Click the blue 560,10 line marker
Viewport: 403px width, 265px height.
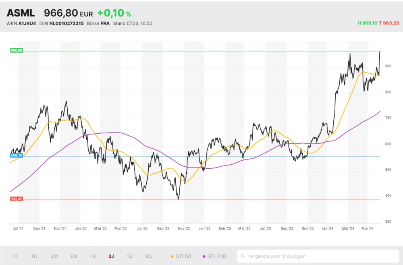[17, 155]
